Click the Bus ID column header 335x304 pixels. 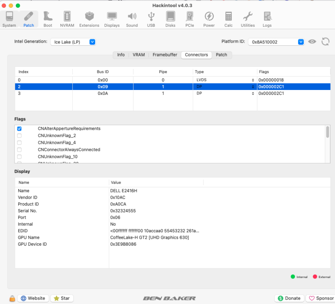click(x=103, y=72)
